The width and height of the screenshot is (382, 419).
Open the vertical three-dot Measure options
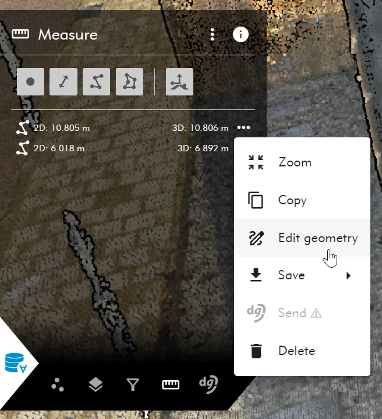(x=213, y=34)
